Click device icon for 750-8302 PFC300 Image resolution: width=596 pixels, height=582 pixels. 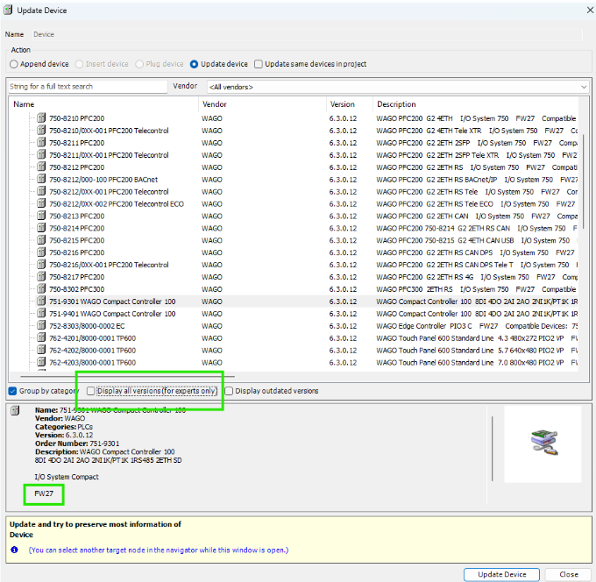coord(41,289)
